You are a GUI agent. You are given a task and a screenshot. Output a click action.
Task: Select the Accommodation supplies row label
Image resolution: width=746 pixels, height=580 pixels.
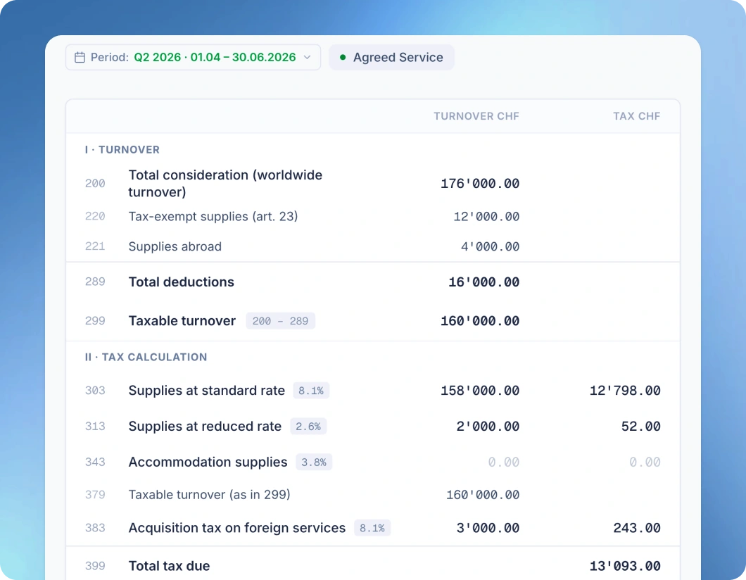208,462
